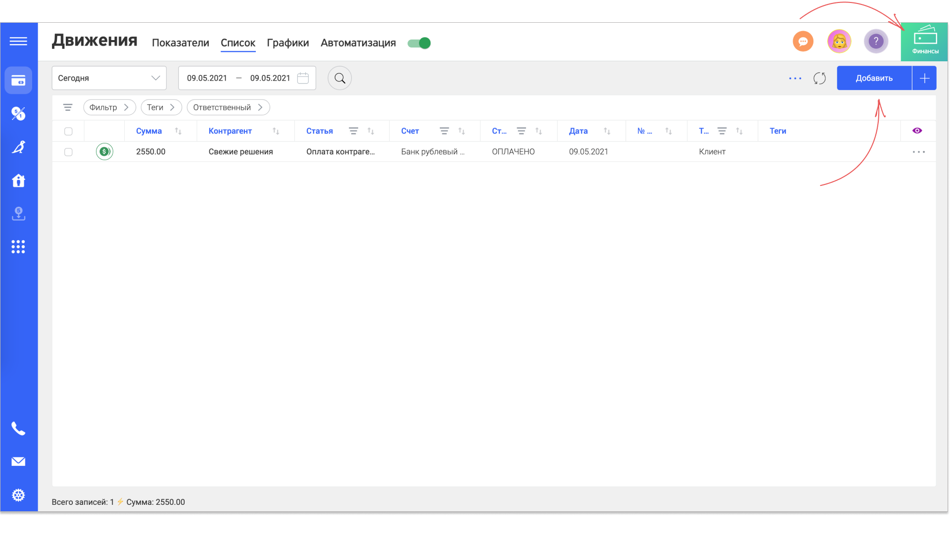Open Т... type column filter dropdown
Image resolution: width=950 pixels, height=534 pixels.
[x=722, y=131]
